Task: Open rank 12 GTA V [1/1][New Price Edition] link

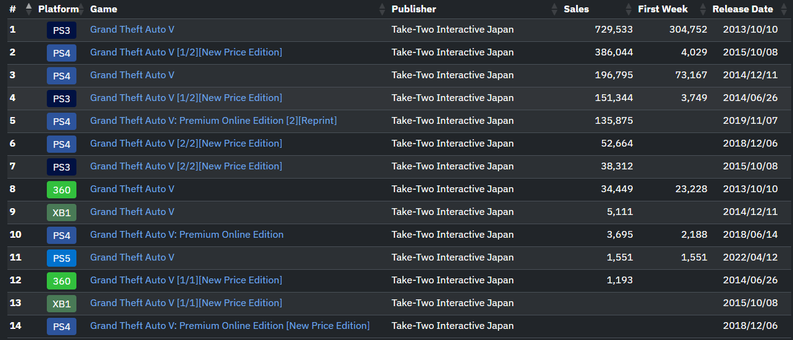Action: coord(186,280)
